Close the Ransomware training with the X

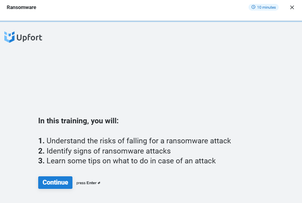(x=292, y=7)
